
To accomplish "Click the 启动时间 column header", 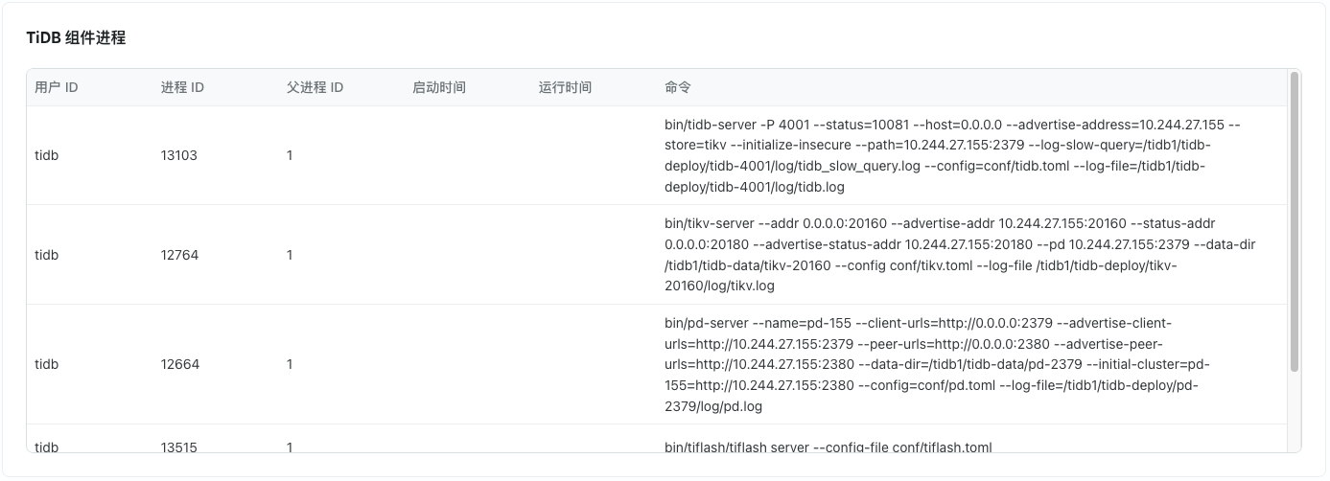I will (x=438, y=87).
